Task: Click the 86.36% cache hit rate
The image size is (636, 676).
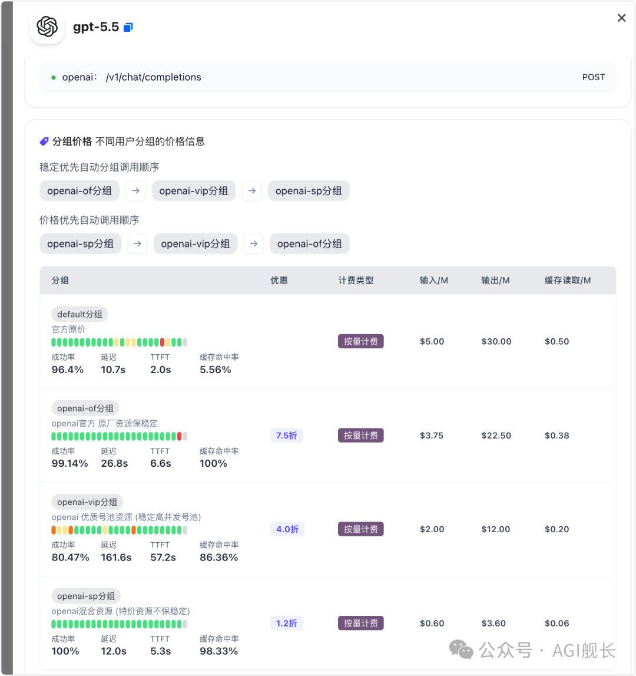Action: [x=219, y=558]
